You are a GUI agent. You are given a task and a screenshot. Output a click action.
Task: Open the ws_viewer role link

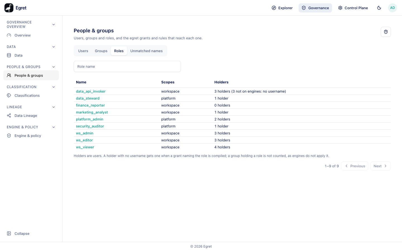85,147
